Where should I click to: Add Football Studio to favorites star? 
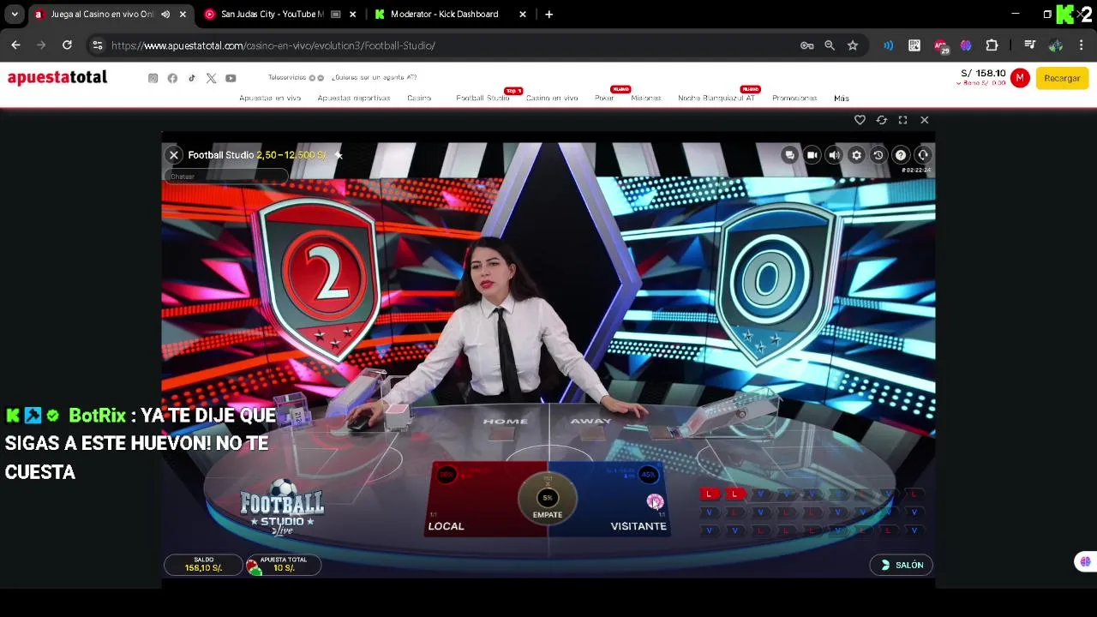coord(339,155)
